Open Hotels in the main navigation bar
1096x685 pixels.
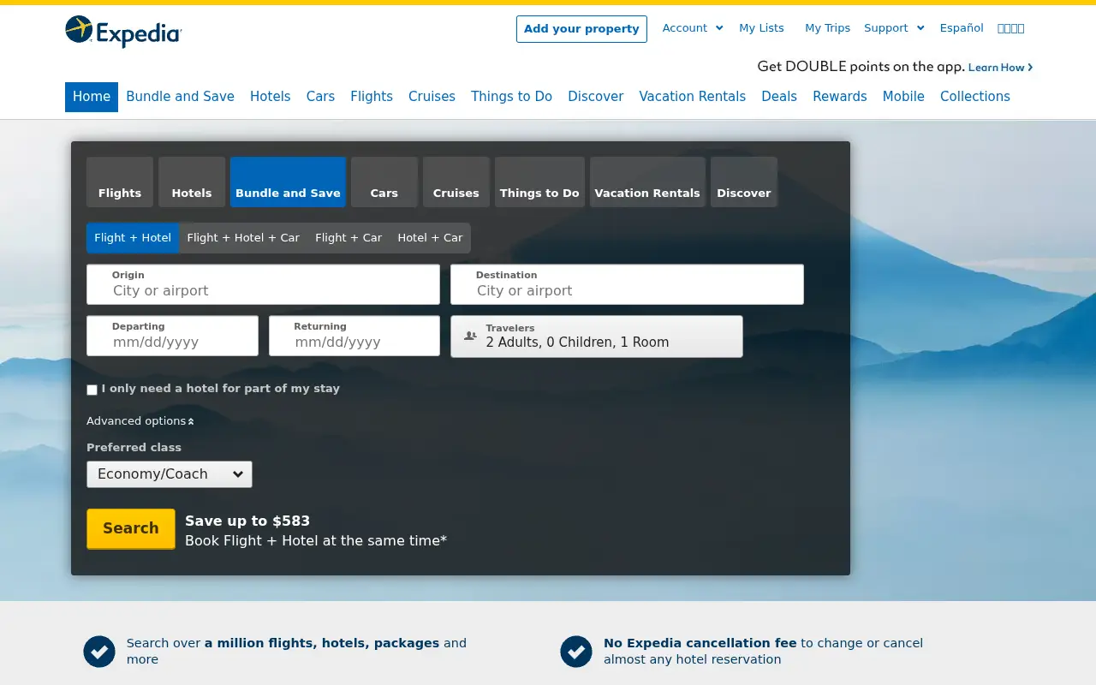point(271,97)
